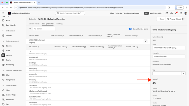Click Preview dataset button
Image resolution: width=189 pixels, height=106 pixels.
tap(174, 19)
